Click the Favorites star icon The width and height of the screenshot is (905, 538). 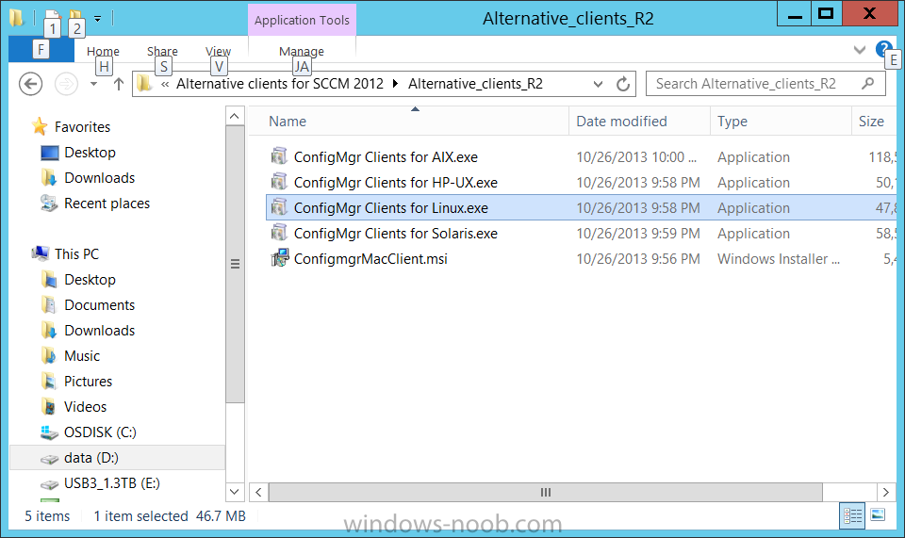tap(40, 126)
